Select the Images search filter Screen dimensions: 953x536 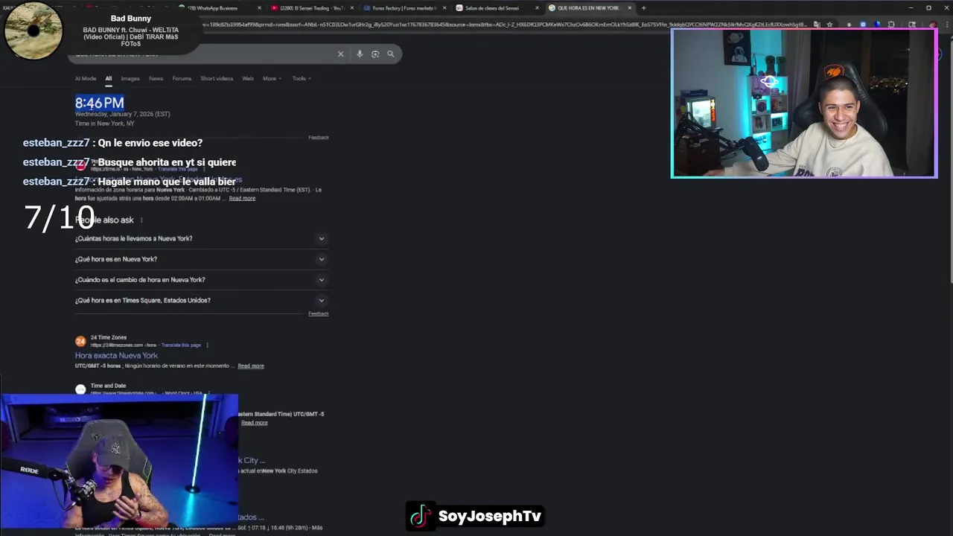point(130,78)
